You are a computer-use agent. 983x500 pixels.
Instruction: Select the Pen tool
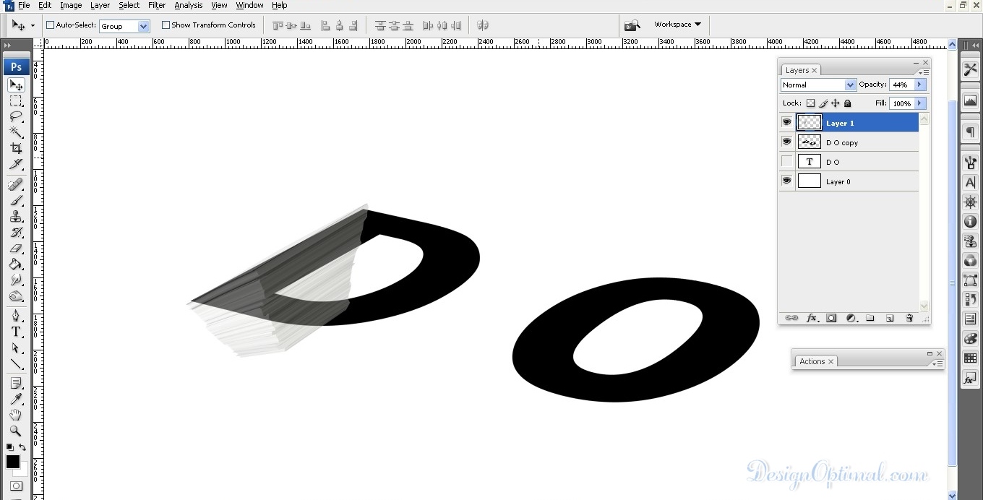click(16, 316)
